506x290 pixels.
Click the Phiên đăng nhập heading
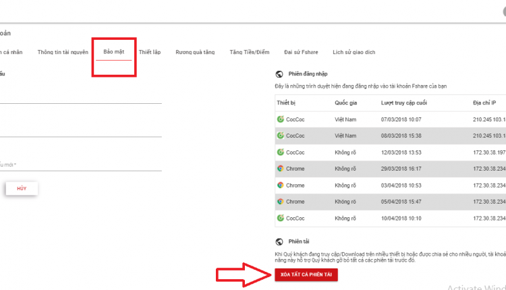pos(308,74)
